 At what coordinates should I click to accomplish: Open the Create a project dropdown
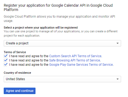pos(62,43)
